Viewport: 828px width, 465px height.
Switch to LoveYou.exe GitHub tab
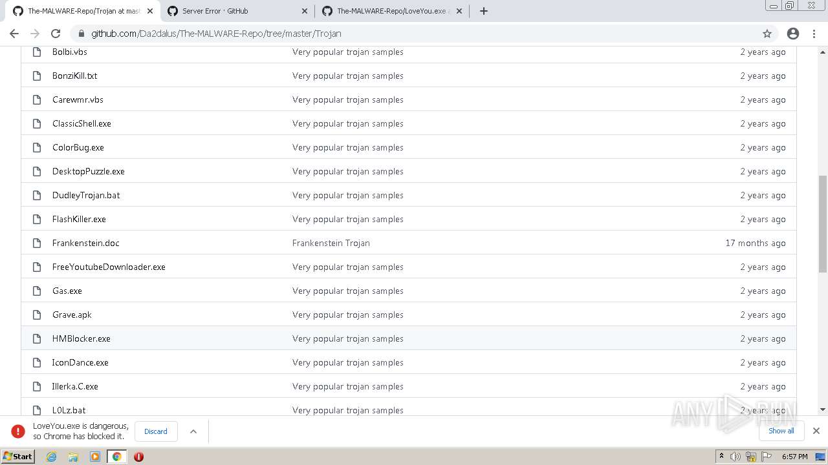[392, 11]
